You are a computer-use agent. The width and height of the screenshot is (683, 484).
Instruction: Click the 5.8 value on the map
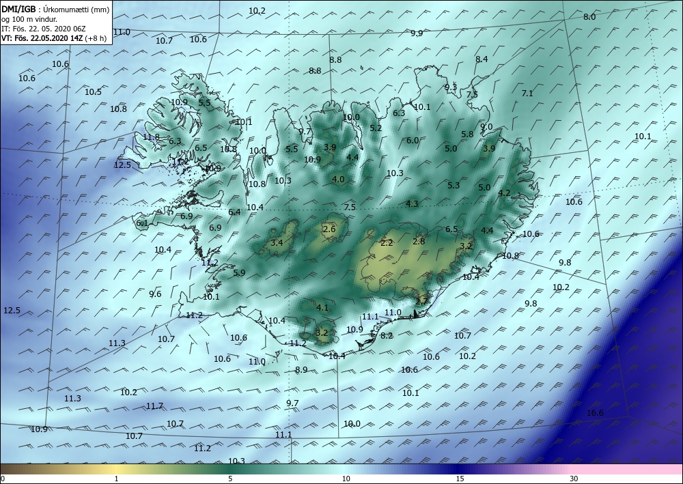(467, 134)
